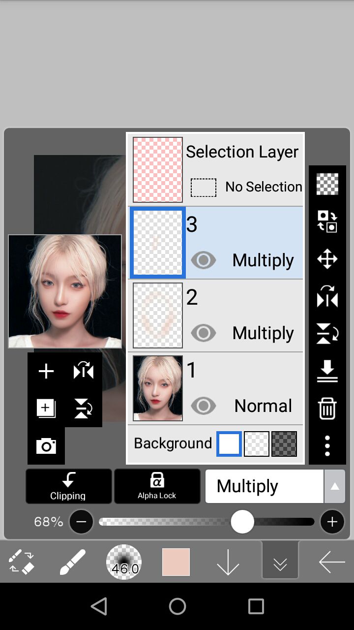Tap the peach current color swatch
Image resolution: width=354 pixels, height=630 pixels.
[x=176, y=562]
